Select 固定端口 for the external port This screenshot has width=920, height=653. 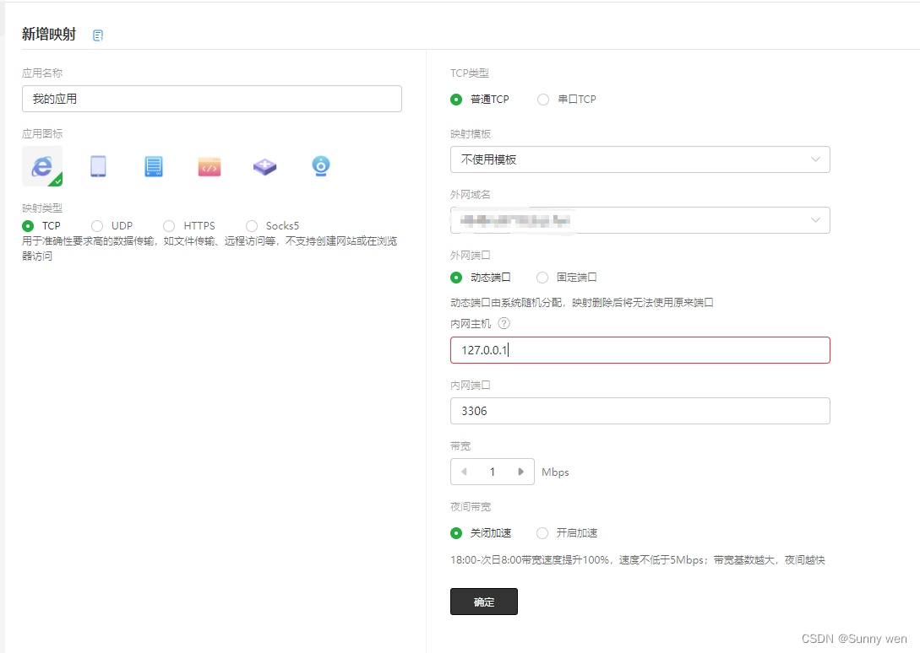tap(542, 278)
